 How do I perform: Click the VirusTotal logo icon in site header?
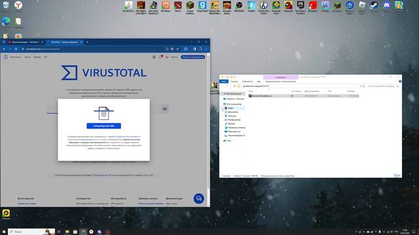[6, 57]
